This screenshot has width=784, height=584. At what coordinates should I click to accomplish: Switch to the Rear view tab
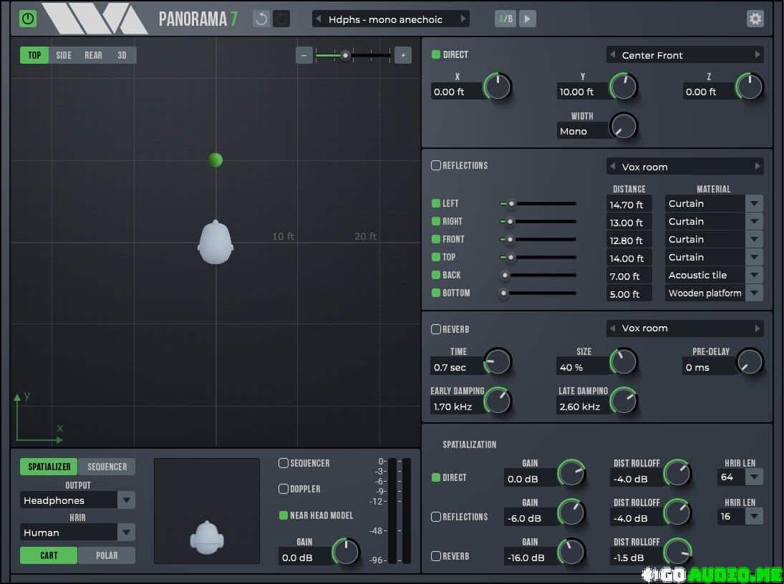pyautogui.click(x=93, y=55)
